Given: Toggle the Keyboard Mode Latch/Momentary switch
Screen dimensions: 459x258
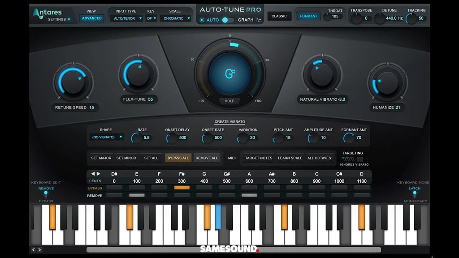Looking at the screenshot, I should point(415,194).
